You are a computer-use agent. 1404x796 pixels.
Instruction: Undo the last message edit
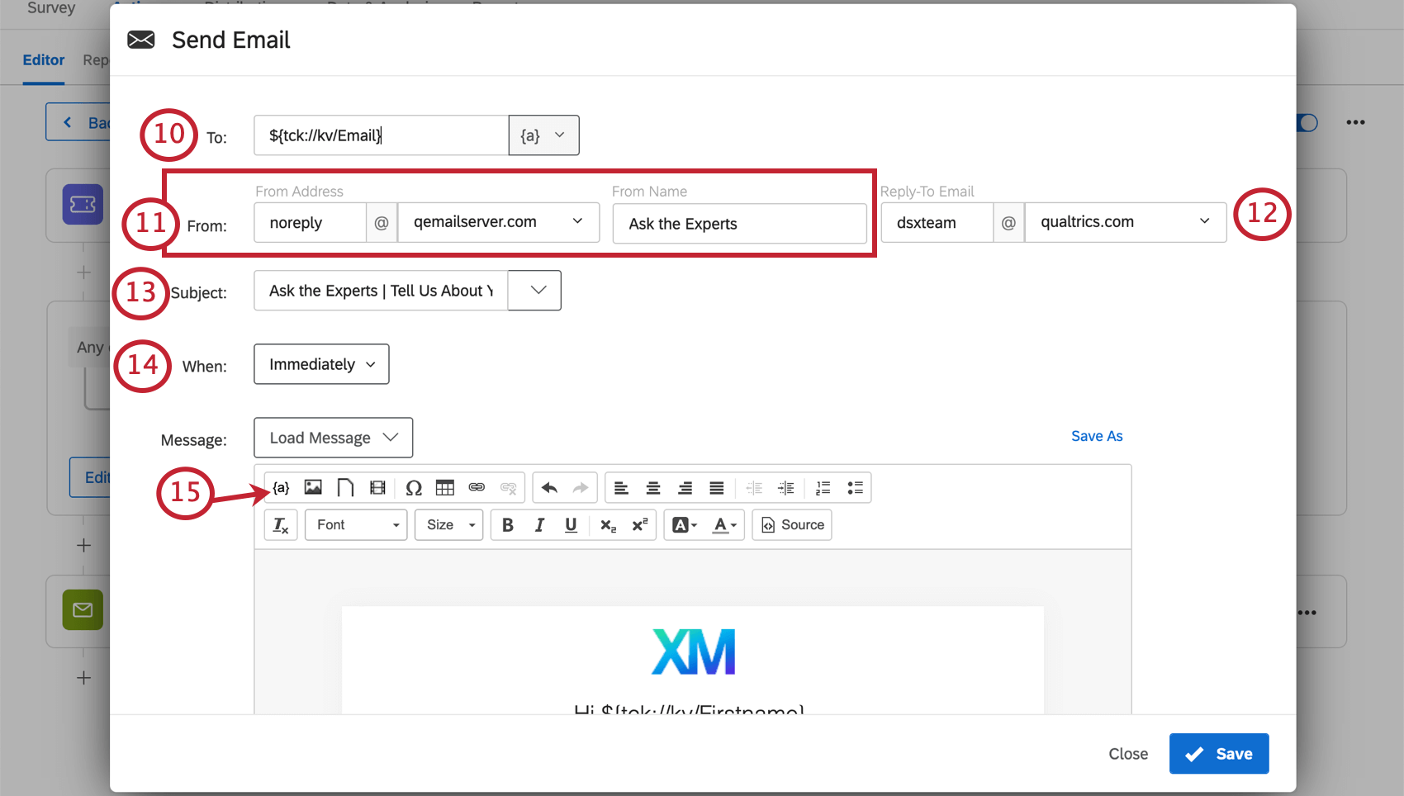click(x=548, y=487)
